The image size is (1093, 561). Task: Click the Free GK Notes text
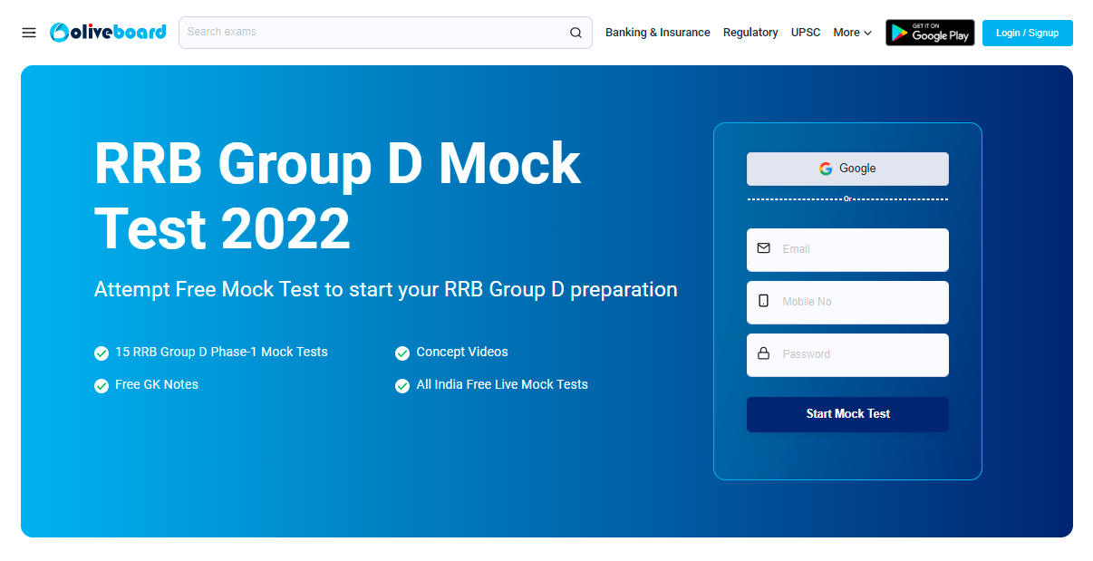coord(157,384)
